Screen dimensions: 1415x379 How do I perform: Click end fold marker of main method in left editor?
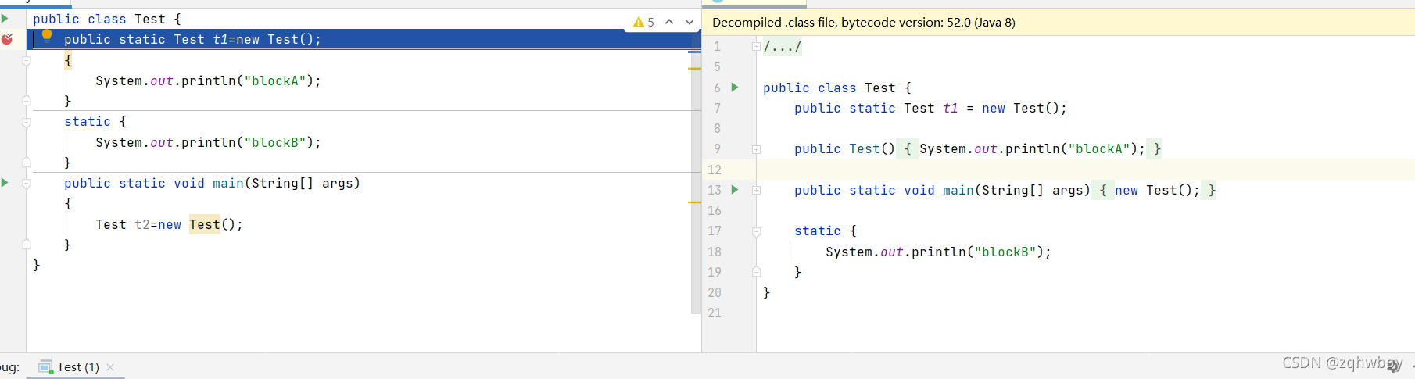(x=27, y=245)
